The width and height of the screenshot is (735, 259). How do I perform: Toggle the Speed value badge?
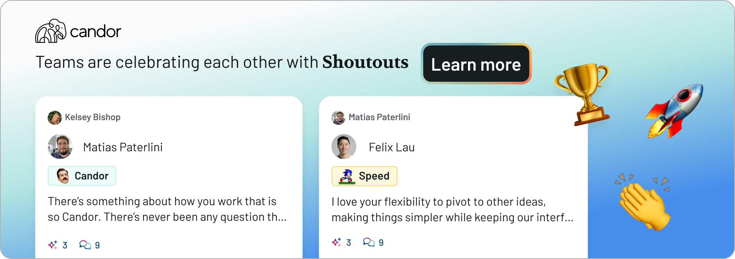click(x=364, y=176)
